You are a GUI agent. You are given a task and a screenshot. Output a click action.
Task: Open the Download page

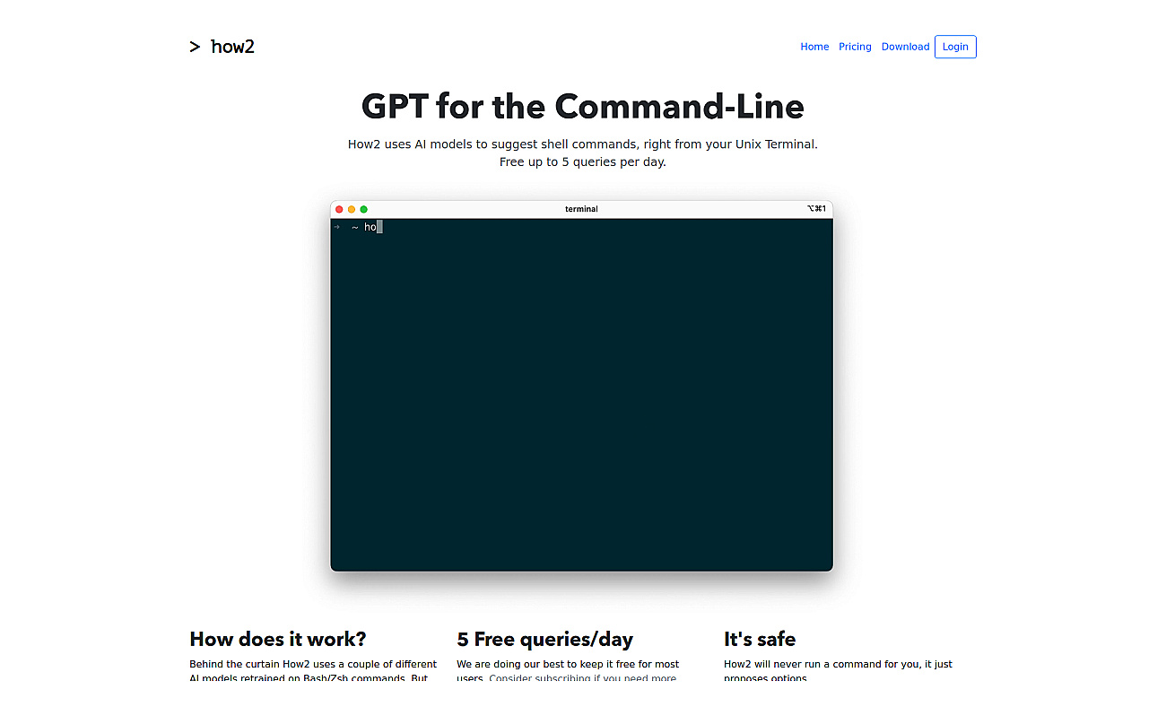point(905,47)
